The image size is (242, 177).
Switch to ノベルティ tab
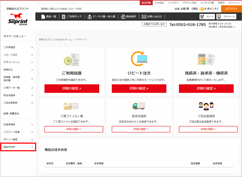pyautogui.click(x=173, y=3)
